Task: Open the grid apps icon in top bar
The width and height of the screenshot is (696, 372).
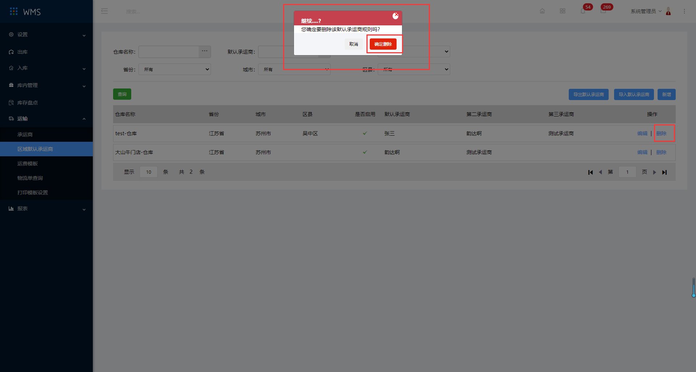Action: [x=563, y=11]
